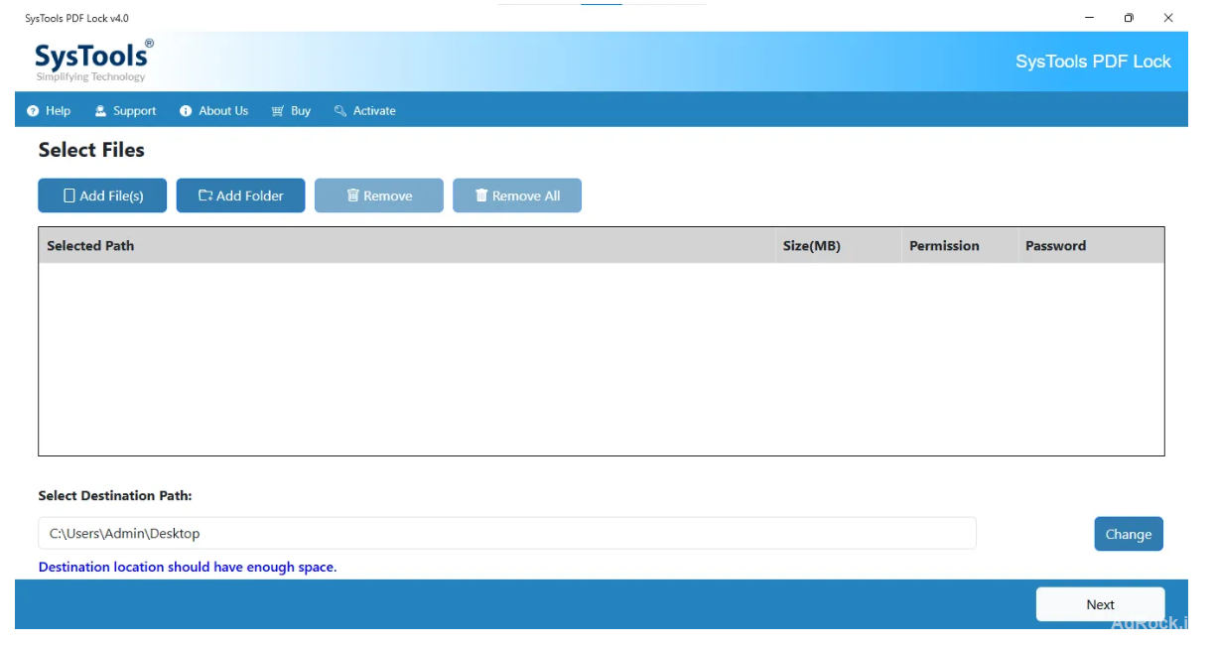Click the Help question mark icon
Viewport: 1215px width, 645px height.
(x=32, y=110)
